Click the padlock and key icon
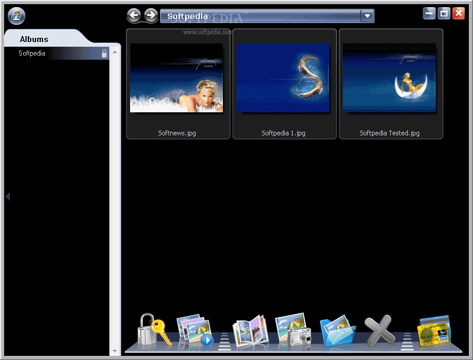The width and height of the screenshot is (473, 360). (x=154, y=329)
